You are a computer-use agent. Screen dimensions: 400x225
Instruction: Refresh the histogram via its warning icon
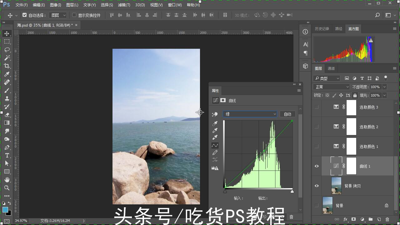coord(371,40)
